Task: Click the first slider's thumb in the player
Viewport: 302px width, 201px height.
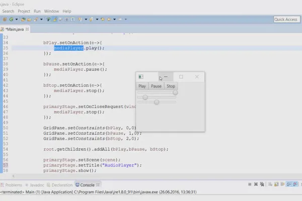Action: point(175,92)
